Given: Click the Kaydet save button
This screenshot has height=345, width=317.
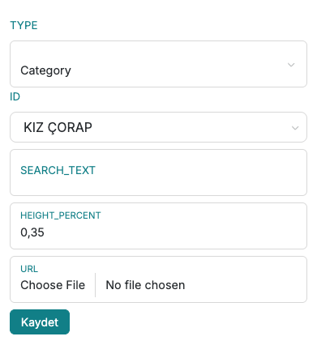Looking at the screenshot, I should tap(40, 322).
